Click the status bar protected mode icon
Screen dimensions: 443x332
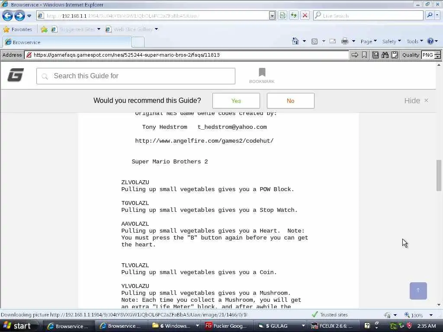point(388,315)
